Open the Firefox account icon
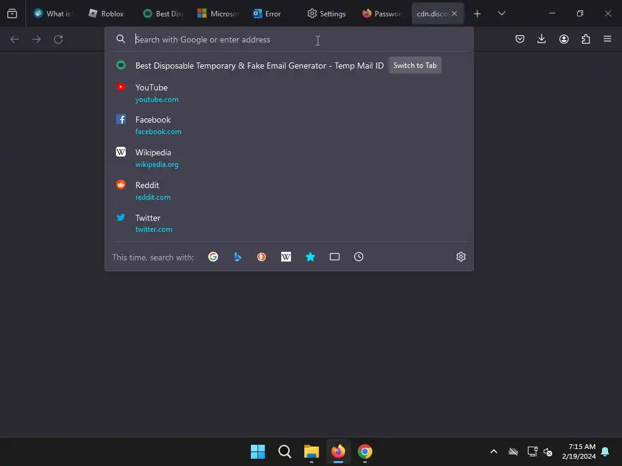Viewport: 622px width, 466px height. pyautogui.click(x=564, y=39)
